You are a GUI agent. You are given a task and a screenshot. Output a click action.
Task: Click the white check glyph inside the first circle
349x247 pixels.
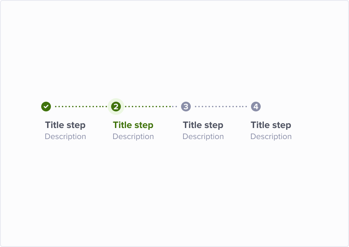pyautogui.click(x=46, y=107)
